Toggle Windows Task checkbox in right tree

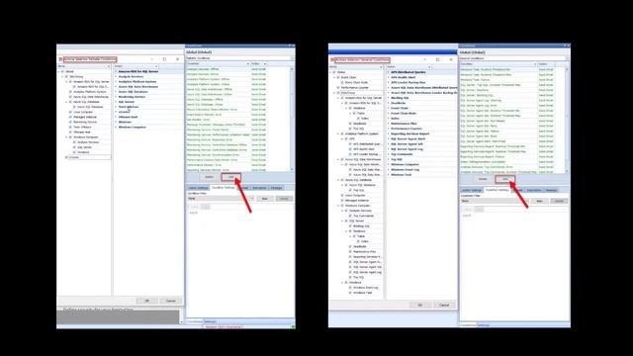click(x=350, y=293)
